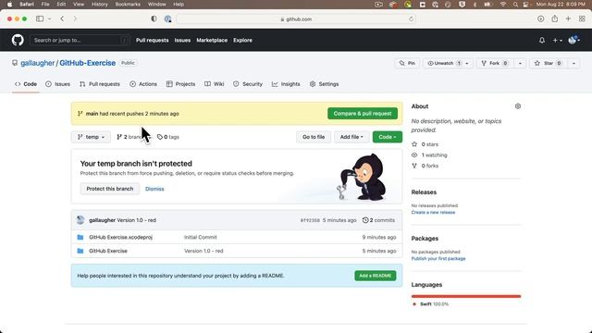Click the privacy shield icon in toolbar
Viewport: 592px width, 333px height.
[x=154, y=18]
